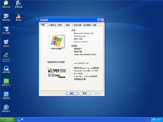Click the QQ browser quick launch icon
Viewport: 163px width, 122px height.
[x=19, y=120]
